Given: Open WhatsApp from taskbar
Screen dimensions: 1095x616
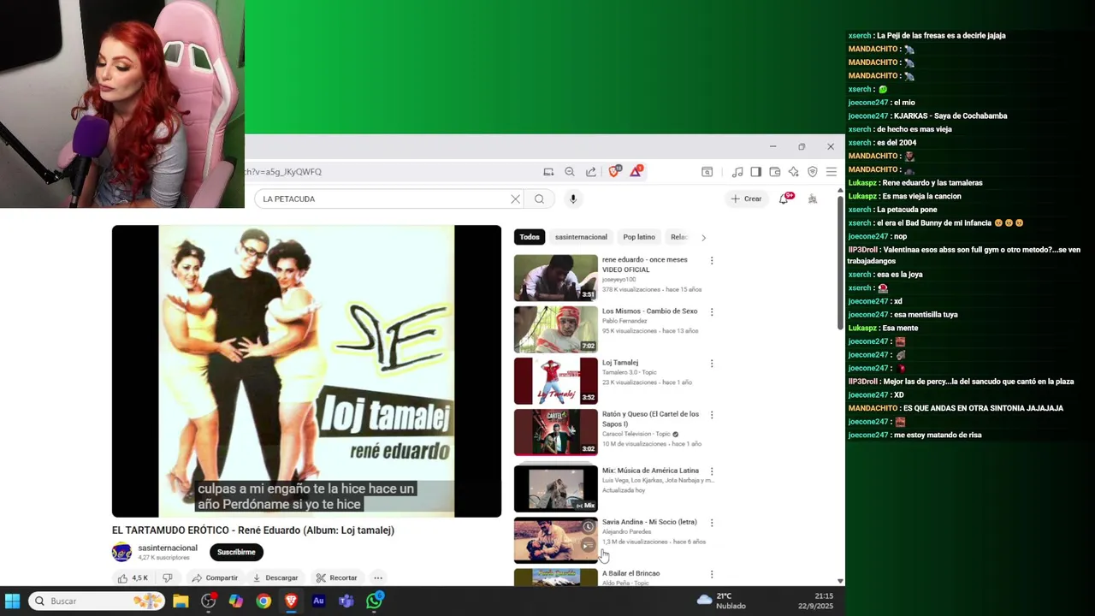Looking at the screenshot, I should pyautogui.click(x=374, y=601).
